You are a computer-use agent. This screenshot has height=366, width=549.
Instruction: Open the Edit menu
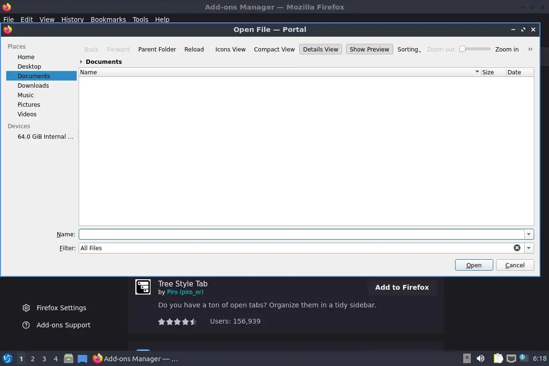(x=27, y=20)
